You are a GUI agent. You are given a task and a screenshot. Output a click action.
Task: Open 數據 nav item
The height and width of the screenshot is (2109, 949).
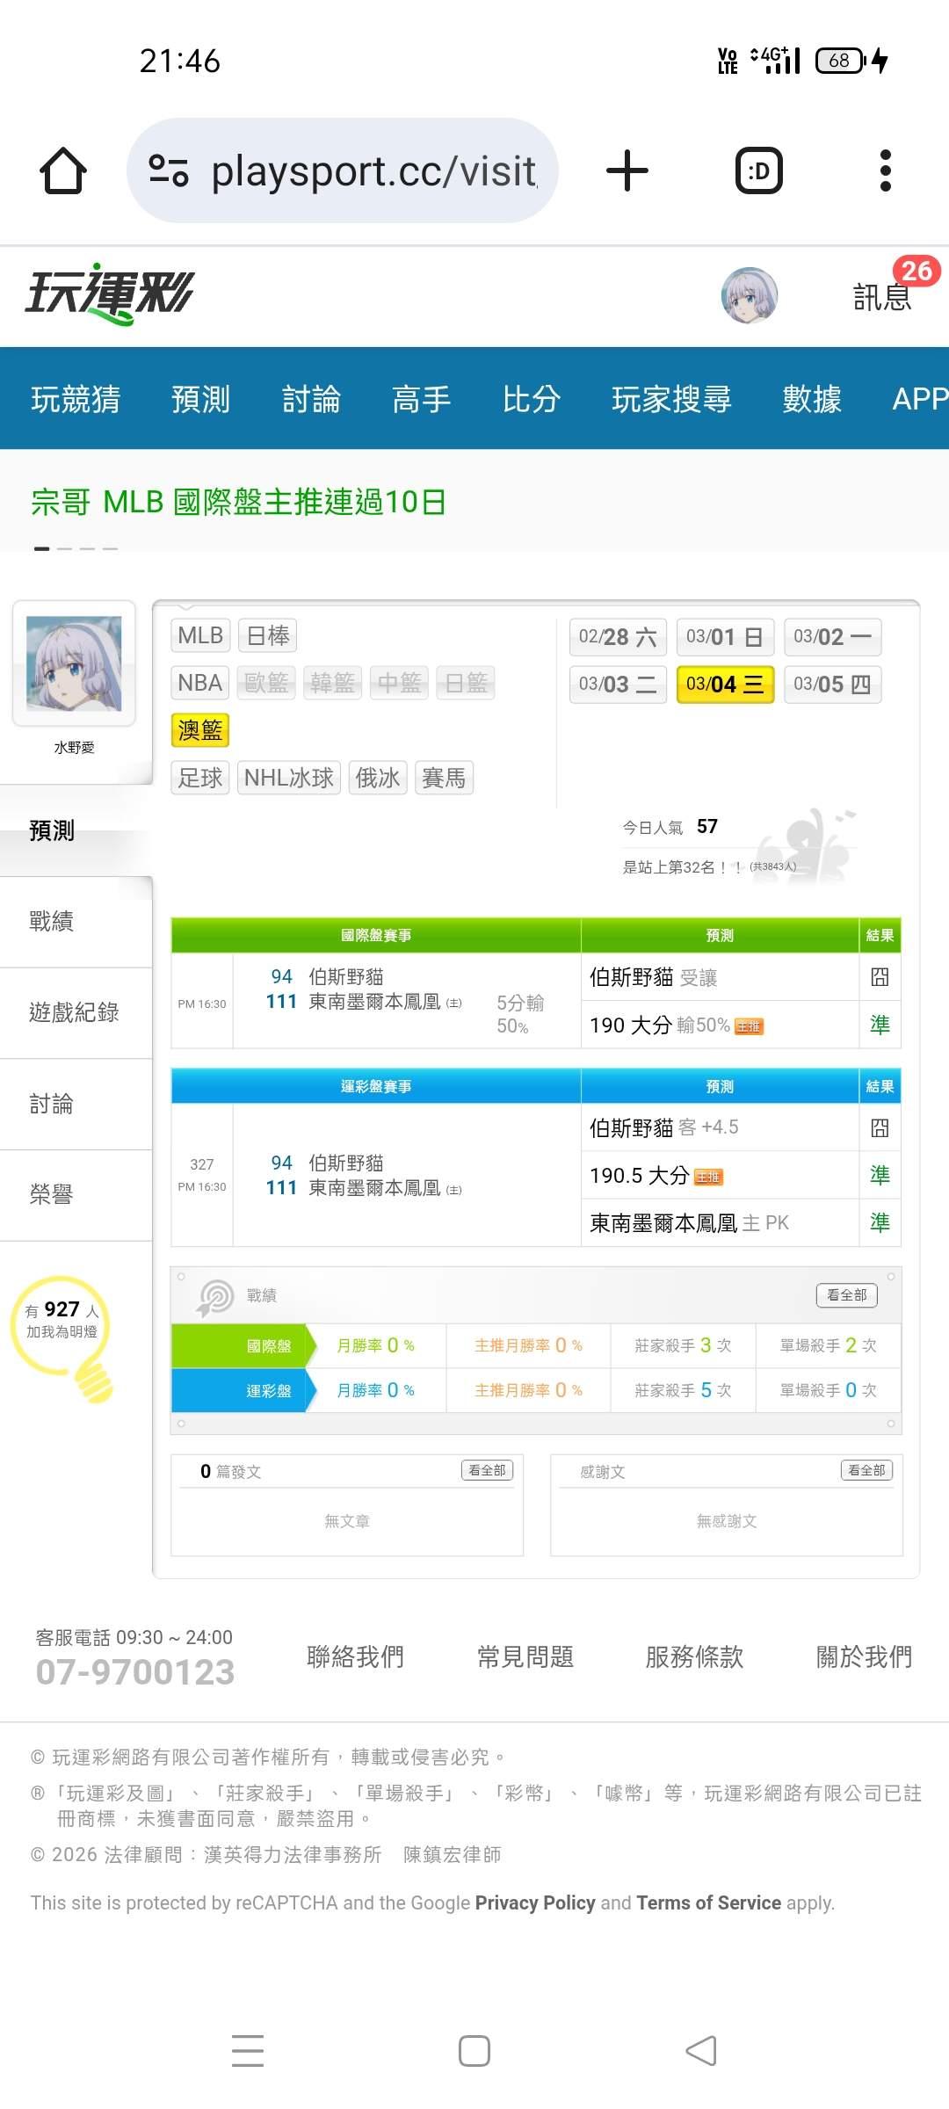(812, 399)
